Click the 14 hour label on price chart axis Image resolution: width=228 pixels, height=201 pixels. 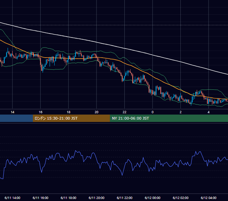[x=12, y=112]
